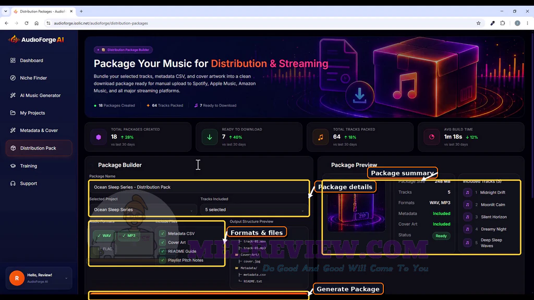The image size is (534, 300).
Task: Open the browser home page icon
Action: 37,23
